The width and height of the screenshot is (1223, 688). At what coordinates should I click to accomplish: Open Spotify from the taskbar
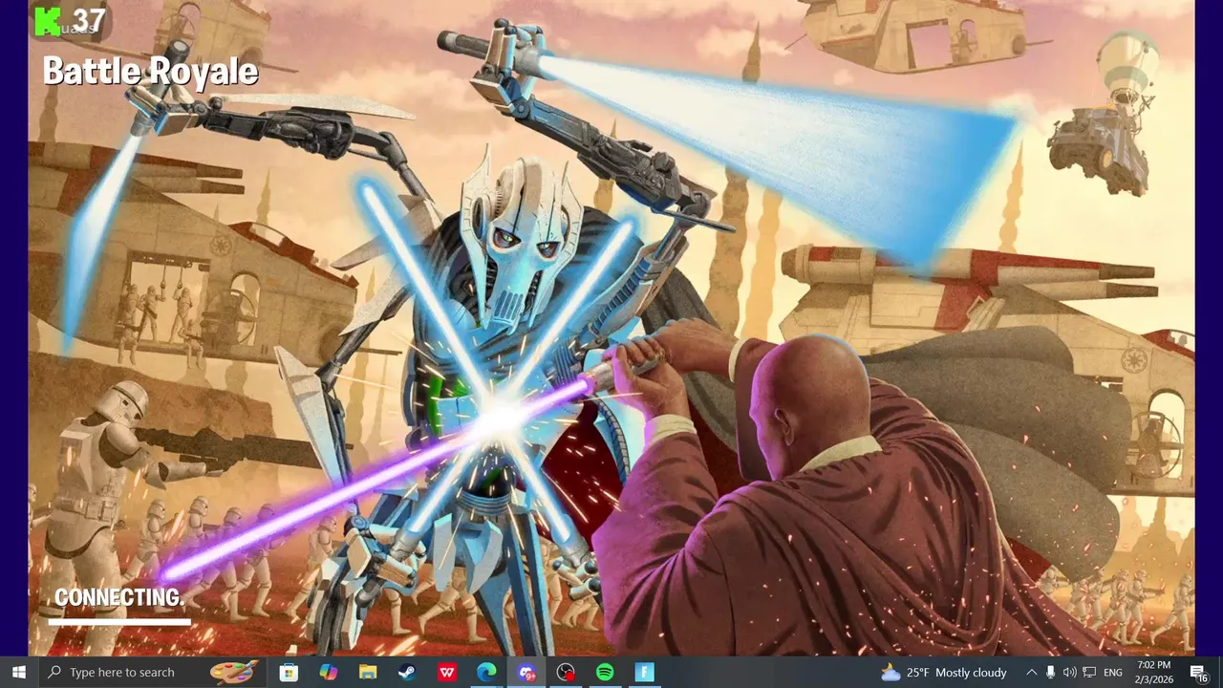pyautogui.click(x=605, y=673)
